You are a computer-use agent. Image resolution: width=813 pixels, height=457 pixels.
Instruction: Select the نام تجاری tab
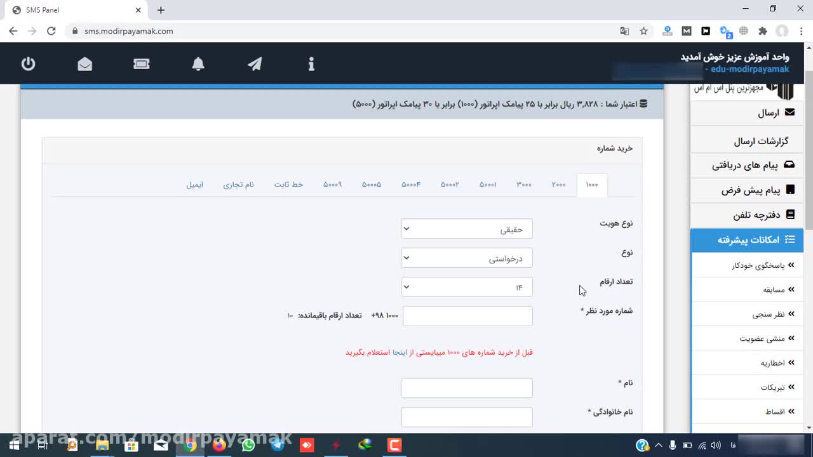[x=238, y=185]
